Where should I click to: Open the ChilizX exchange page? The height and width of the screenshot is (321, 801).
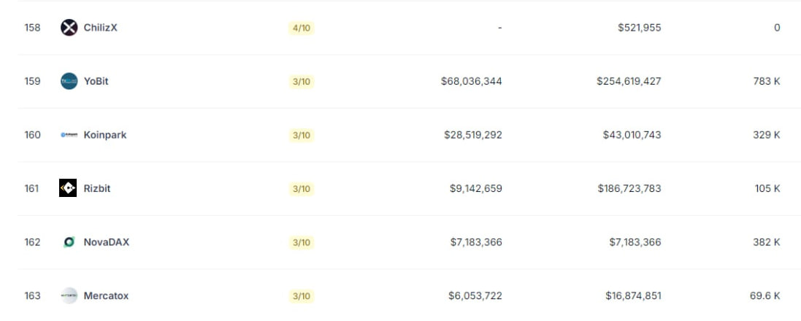(101, 28)
